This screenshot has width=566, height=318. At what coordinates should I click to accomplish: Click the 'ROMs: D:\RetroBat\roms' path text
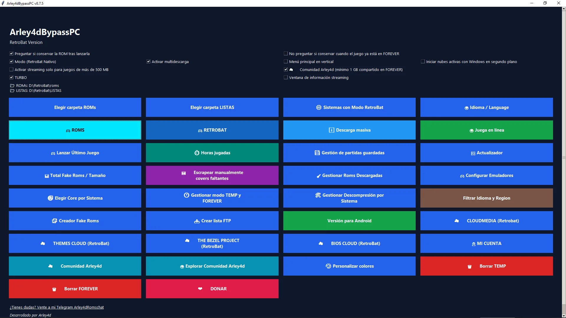pyautogui.click(x=37, y=86)
